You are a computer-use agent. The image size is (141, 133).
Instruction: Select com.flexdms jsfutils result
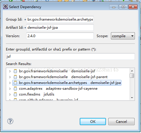pyautogui.click(x=36, y=94)
